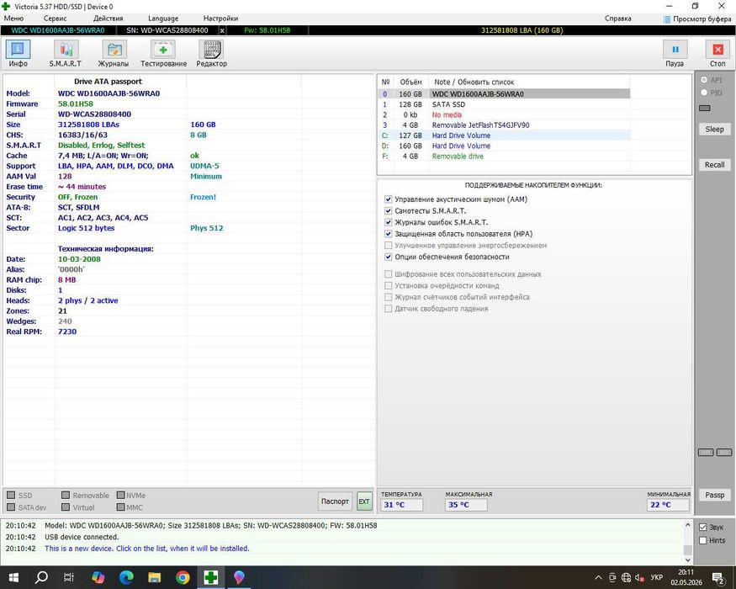736x589 pixels.
Task: Open the Редактор hex editor
Action: [x=211, y=54]
